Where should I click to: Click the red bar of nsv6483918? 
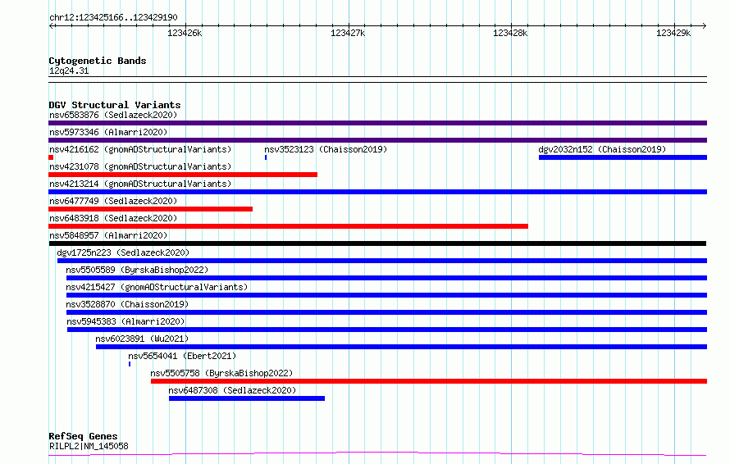[288, 226]
